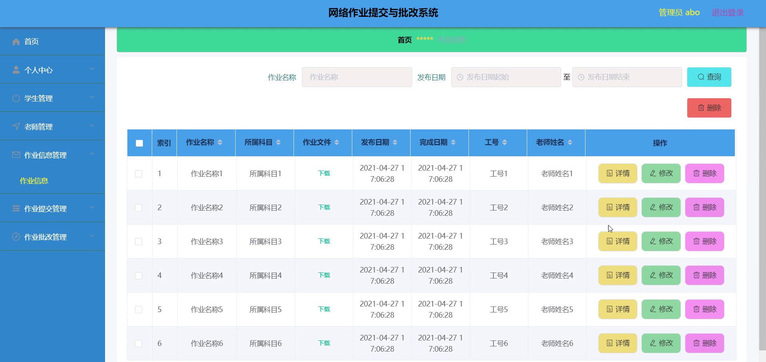Expand 老师管理 menu chevron

(92, 125)
